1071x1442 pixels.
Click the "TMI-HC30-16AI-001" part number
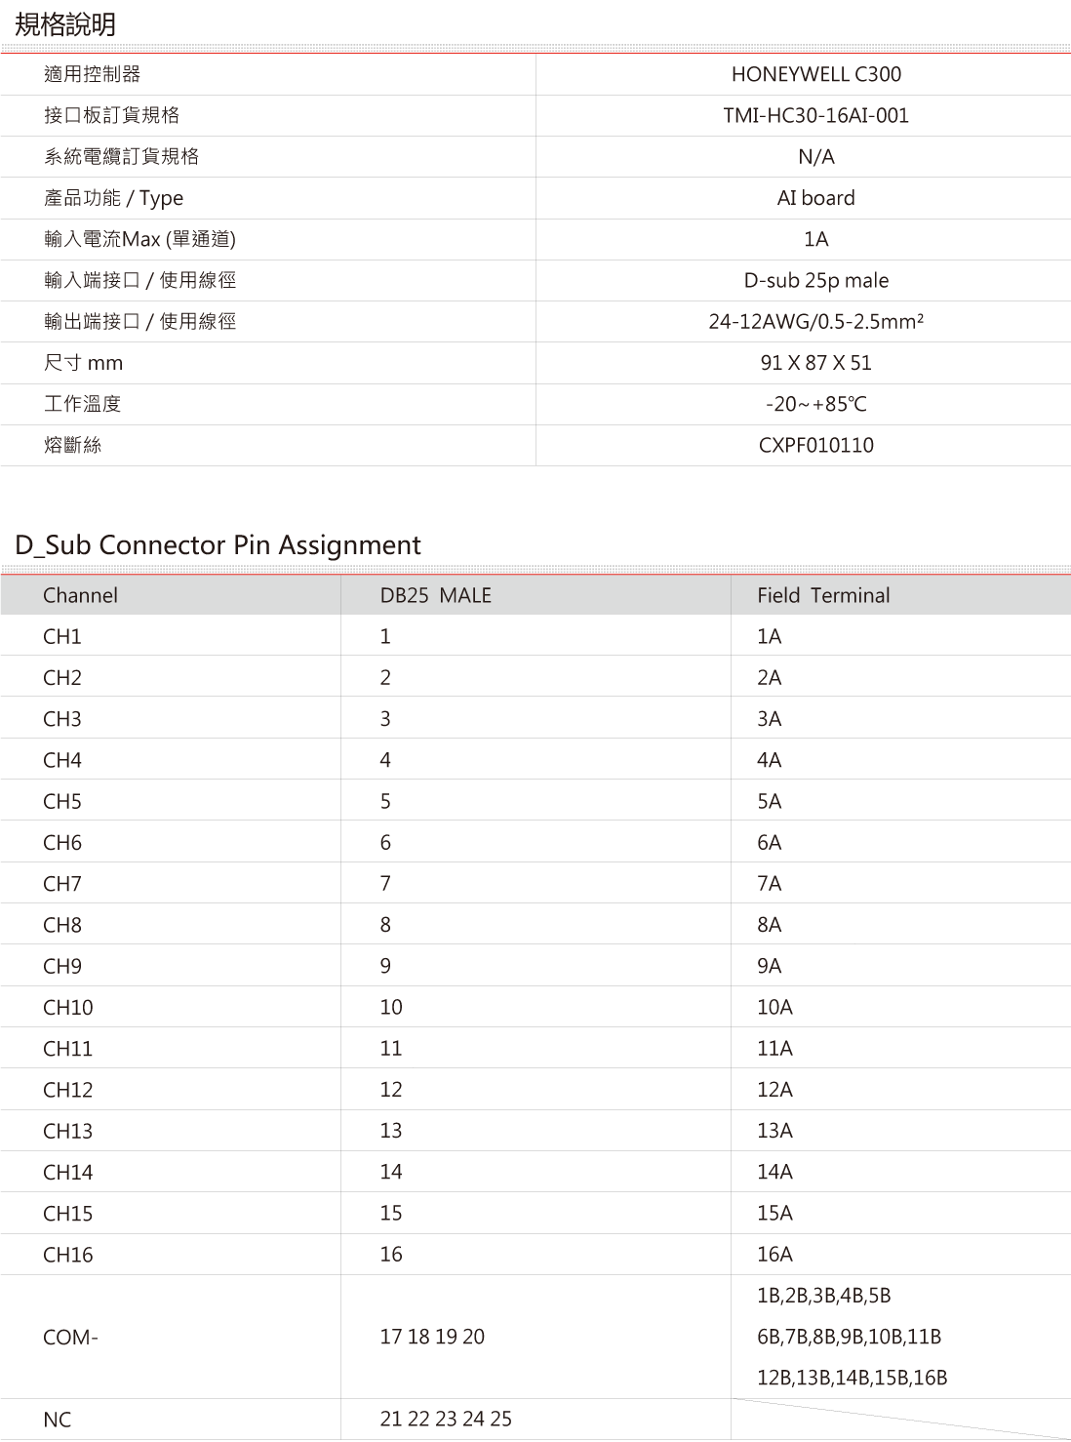816,115
